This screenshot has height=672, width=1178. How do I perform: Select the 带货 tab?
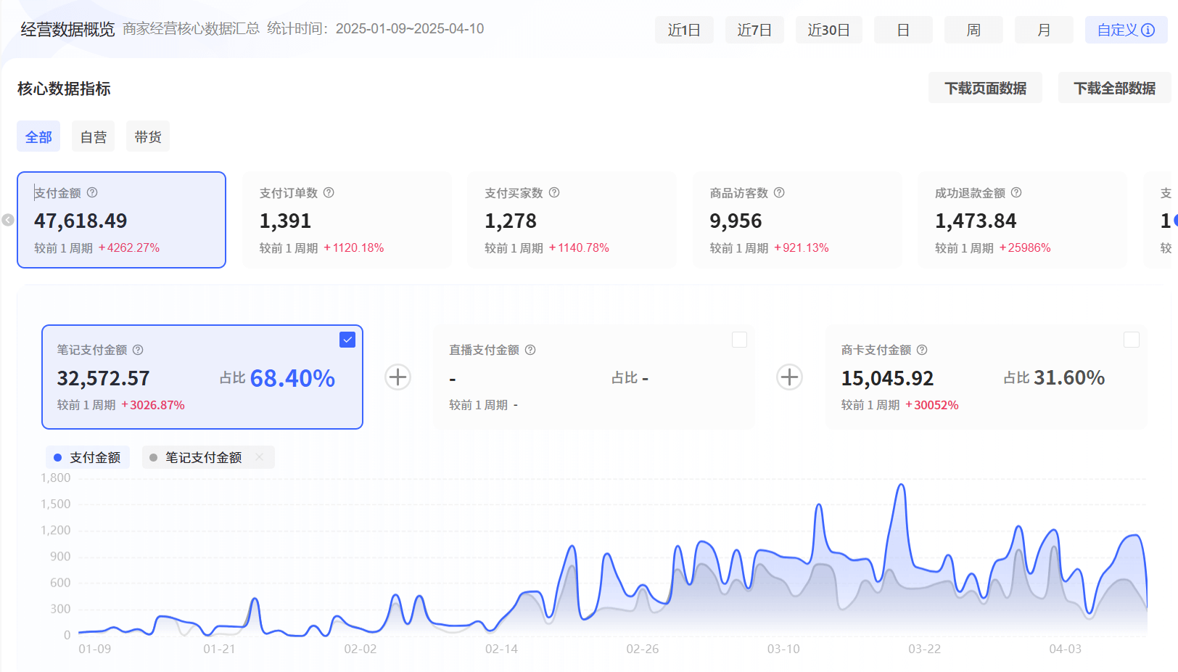pos(148,136)
